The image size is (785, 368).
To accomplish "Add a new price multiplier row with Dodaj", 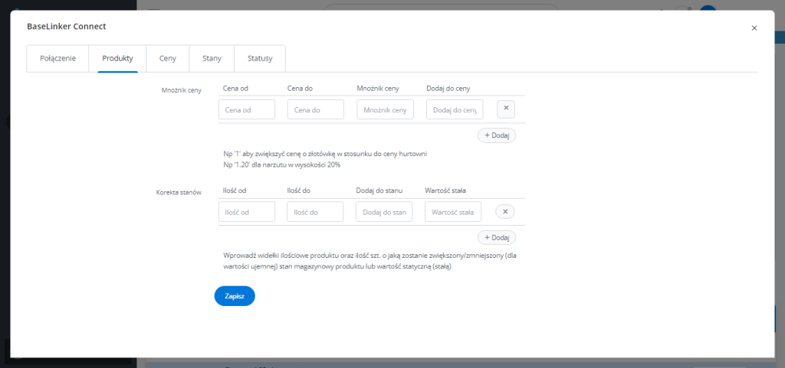I will click(497, 135).
